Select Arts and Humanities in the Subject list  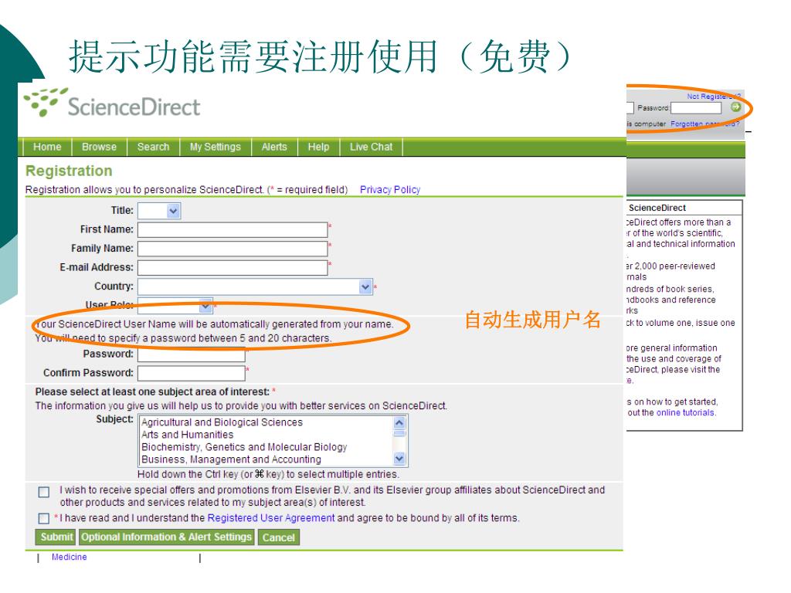point(187,435)
